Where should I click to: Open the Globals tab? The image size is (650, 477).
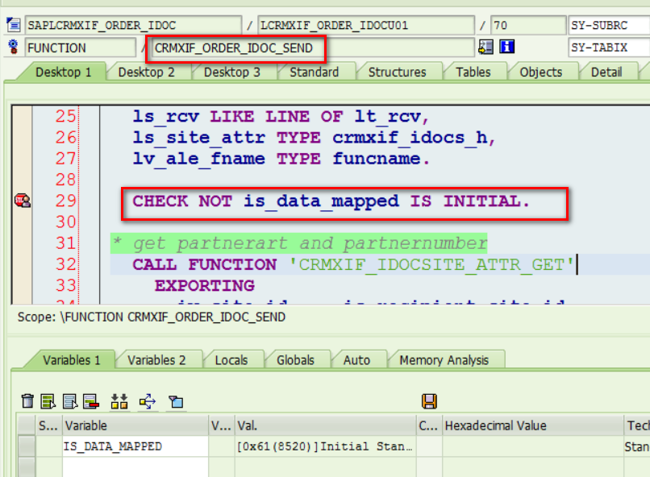click(295, 360)
